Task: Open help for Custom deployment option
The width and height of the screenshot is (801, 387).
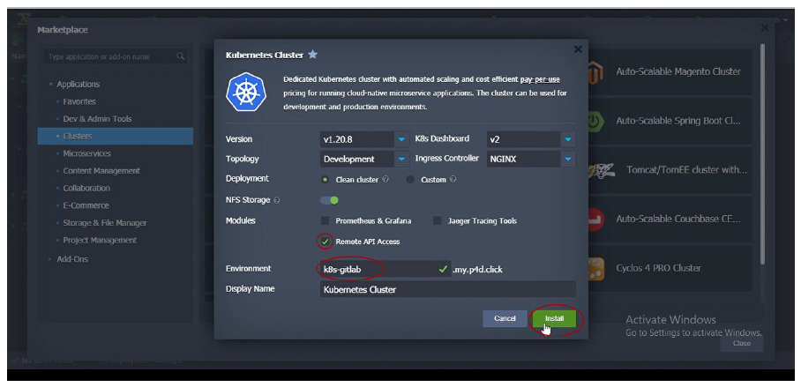Action: (453, 180)
